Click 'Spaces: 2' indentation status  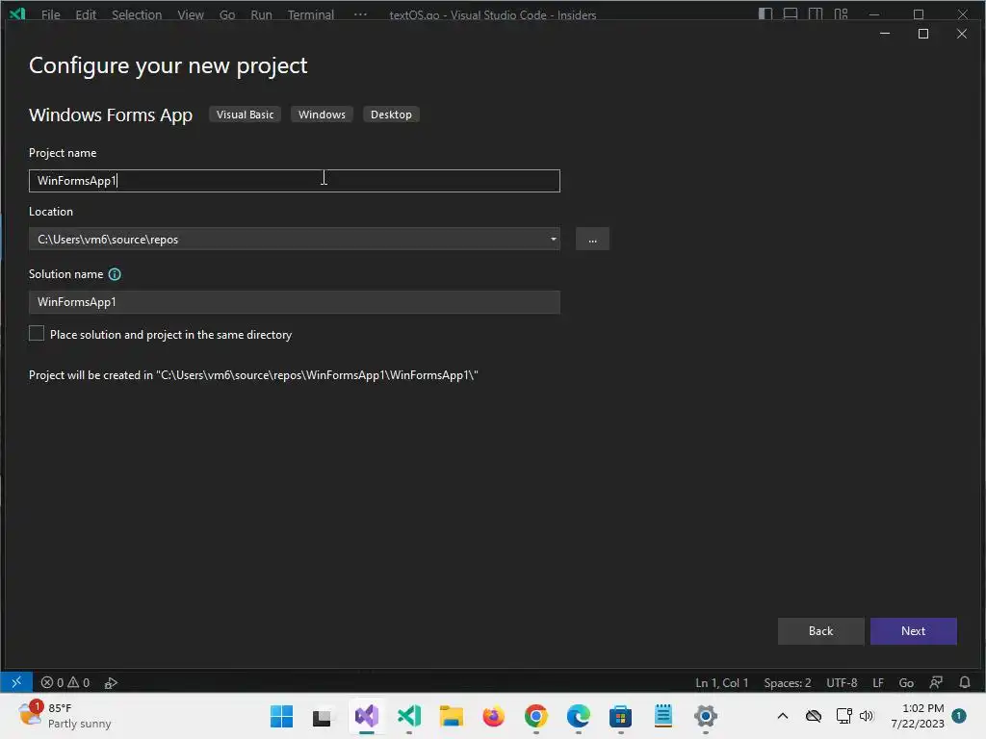click(788, 682)
